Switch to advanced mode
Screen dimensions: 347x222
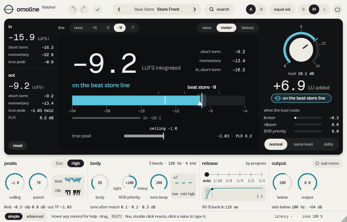pyautogui.click(x=35, y=216)
